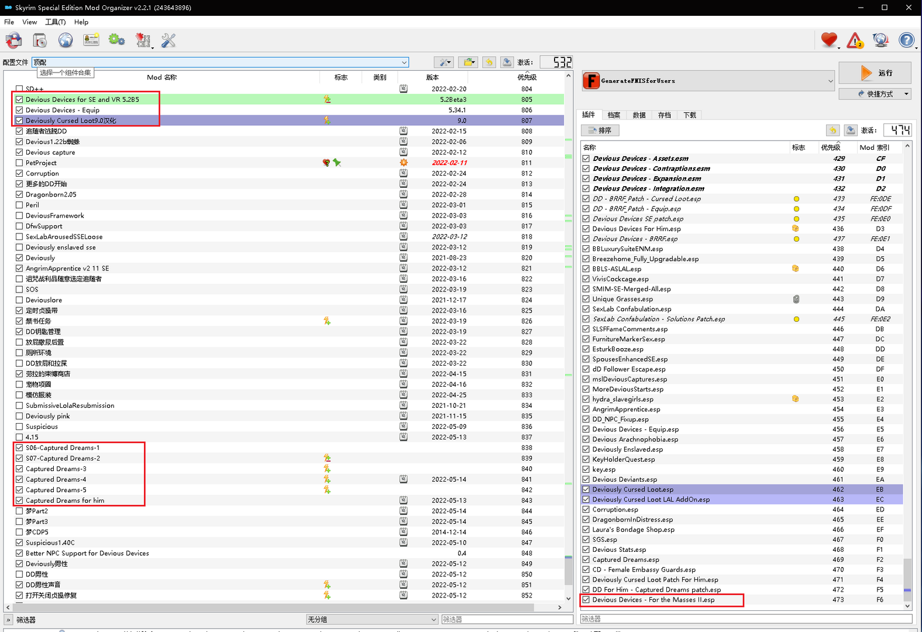Open the warning notifications triangle icon
Screen dimensions: 922x632
pyautogui.click(x=855, y=40)
